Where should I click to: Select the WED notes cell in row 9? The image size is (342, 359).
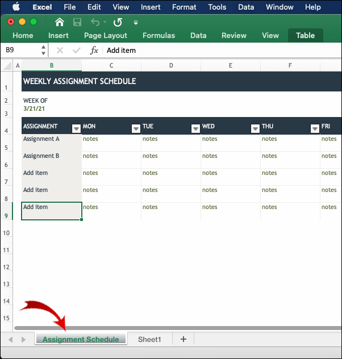(231, 211)
